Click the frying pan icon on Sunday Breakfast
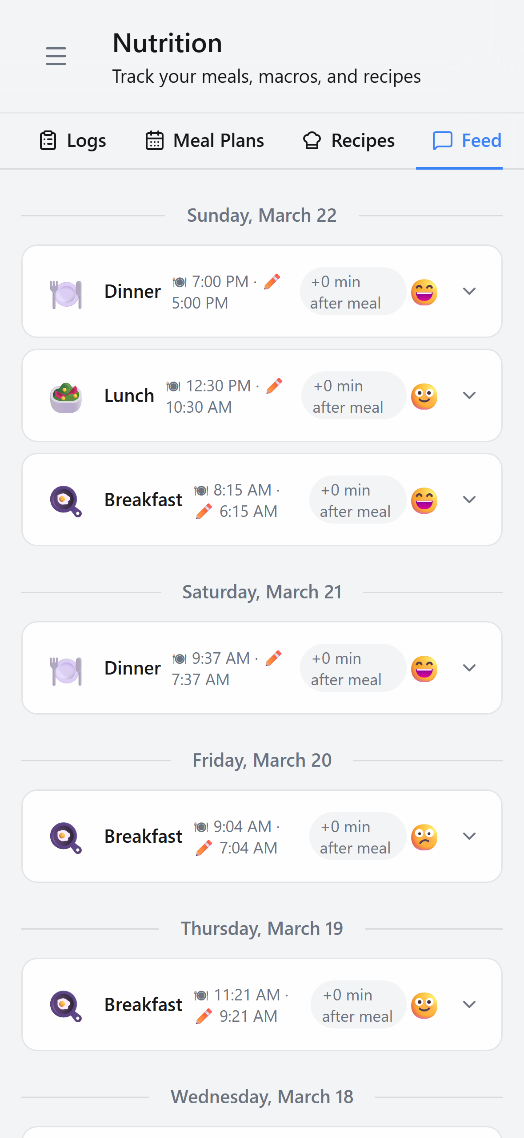 tap(66, 501)
